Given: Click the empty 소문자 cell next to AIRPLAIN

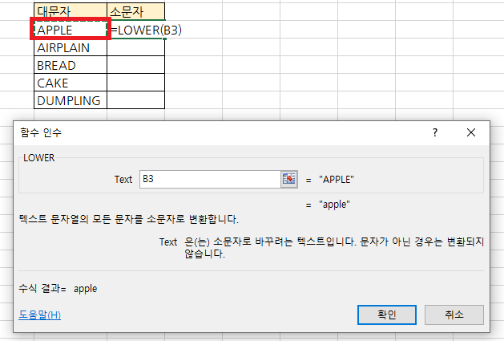Looking at the screenshot, I should pyautogui.click(x=136, y=47).
